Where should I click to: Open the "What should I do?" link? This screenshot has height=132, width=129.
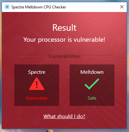[x=64, y=116]
